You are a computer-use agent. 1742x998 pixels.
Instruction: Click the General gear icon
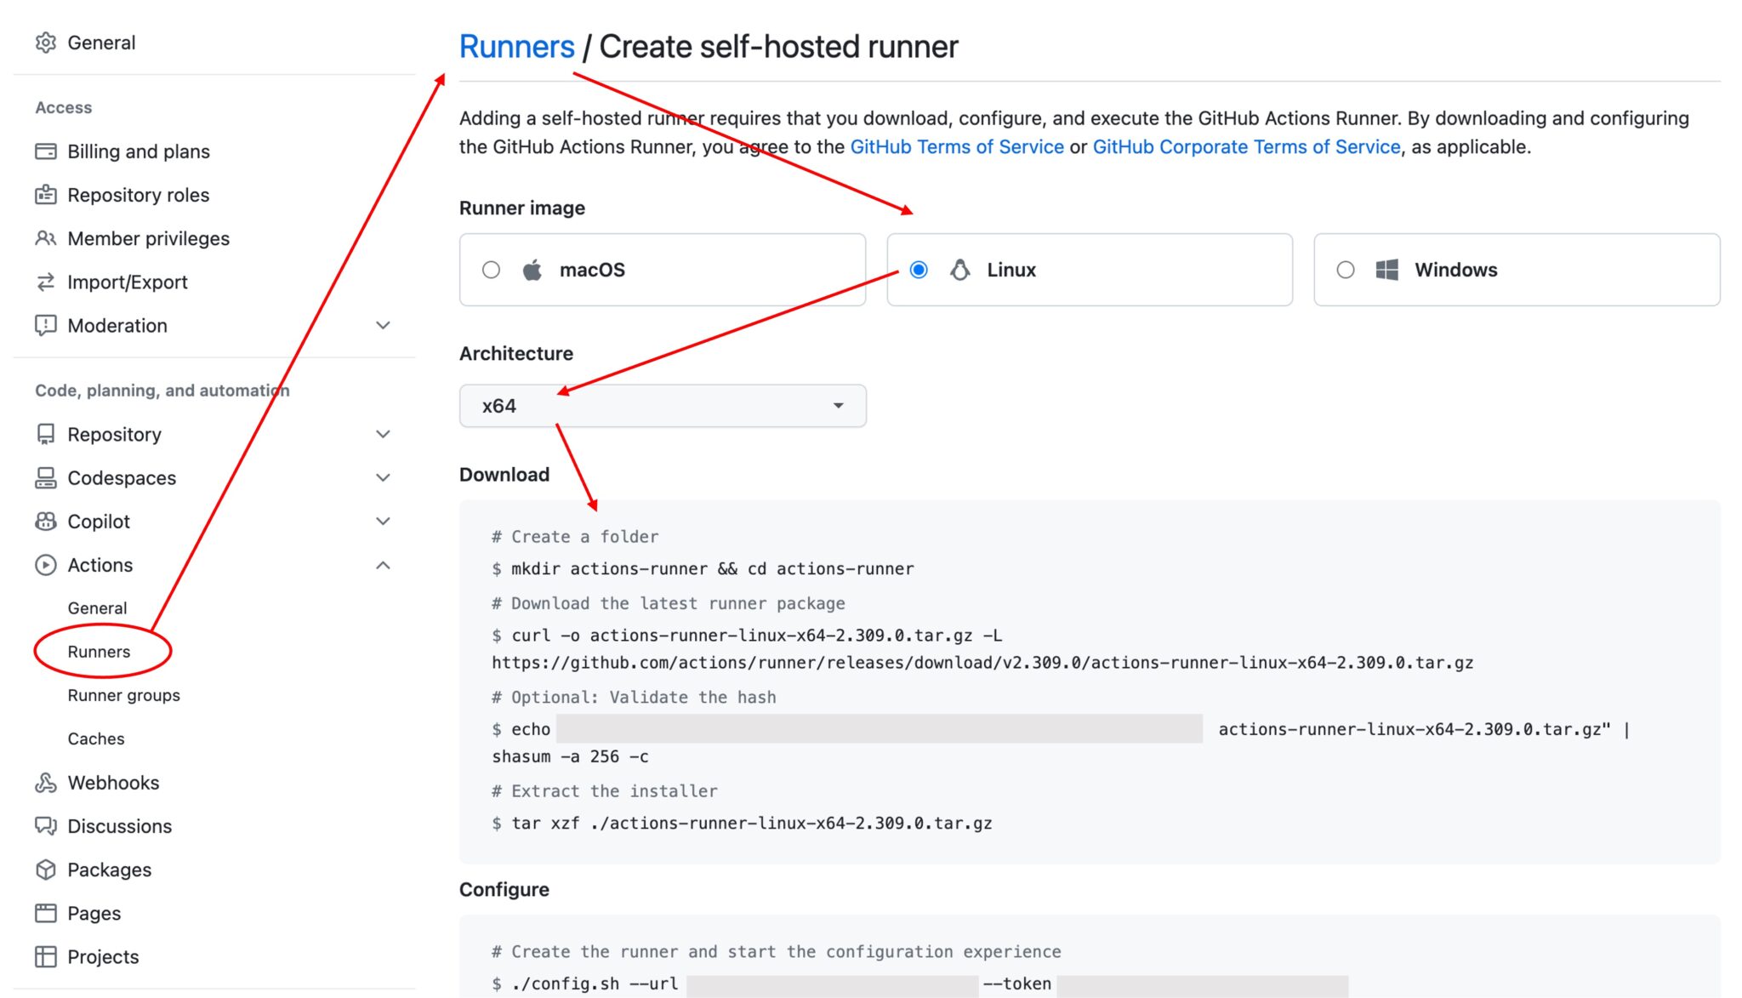(x=46, y=43)
